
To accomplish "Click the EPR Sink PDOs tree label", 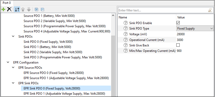I will 28,83.
